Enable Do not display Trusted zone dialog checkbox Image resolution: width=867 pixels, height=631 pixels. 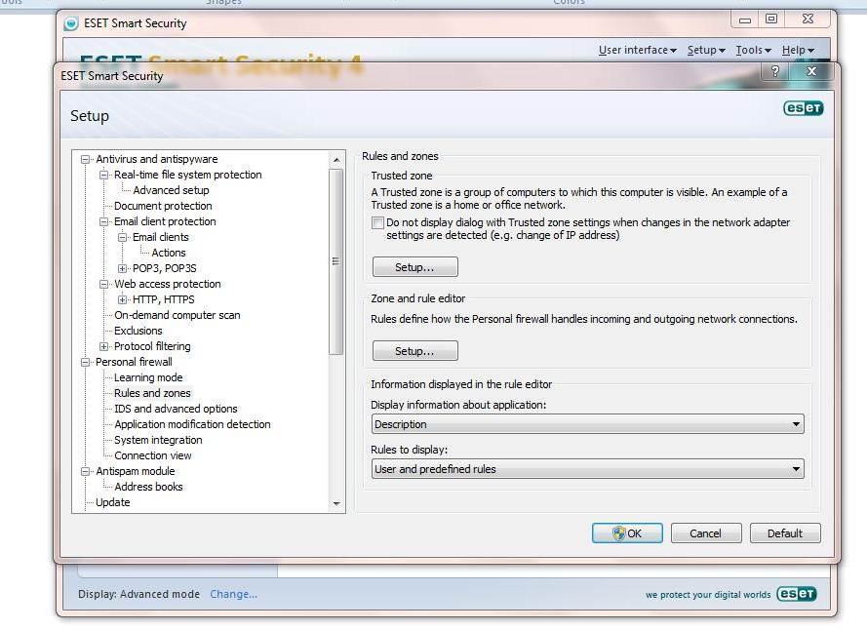[x=377, y=223]
